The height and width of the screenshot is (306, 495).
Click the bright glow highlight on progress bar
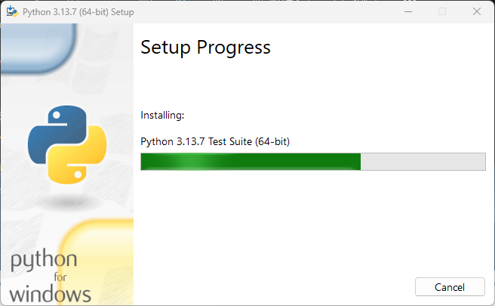(x=193, y=162)
